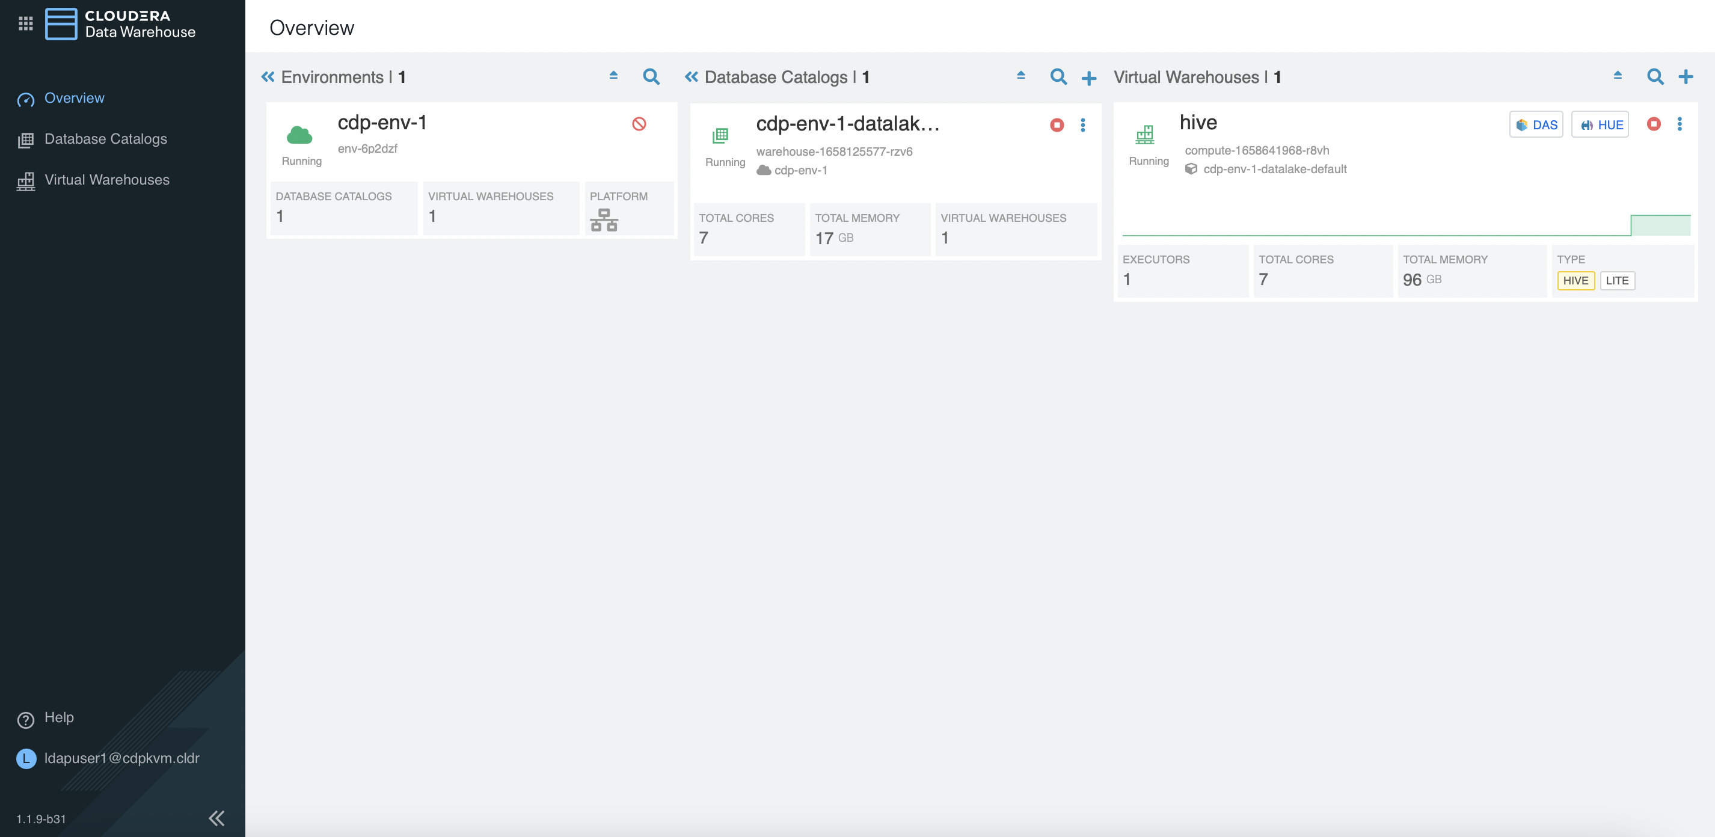Open hive warehouse options menu
The width and height of the screenshot is (1715, 837).
pyautogui.click(x=1679, y=124)
